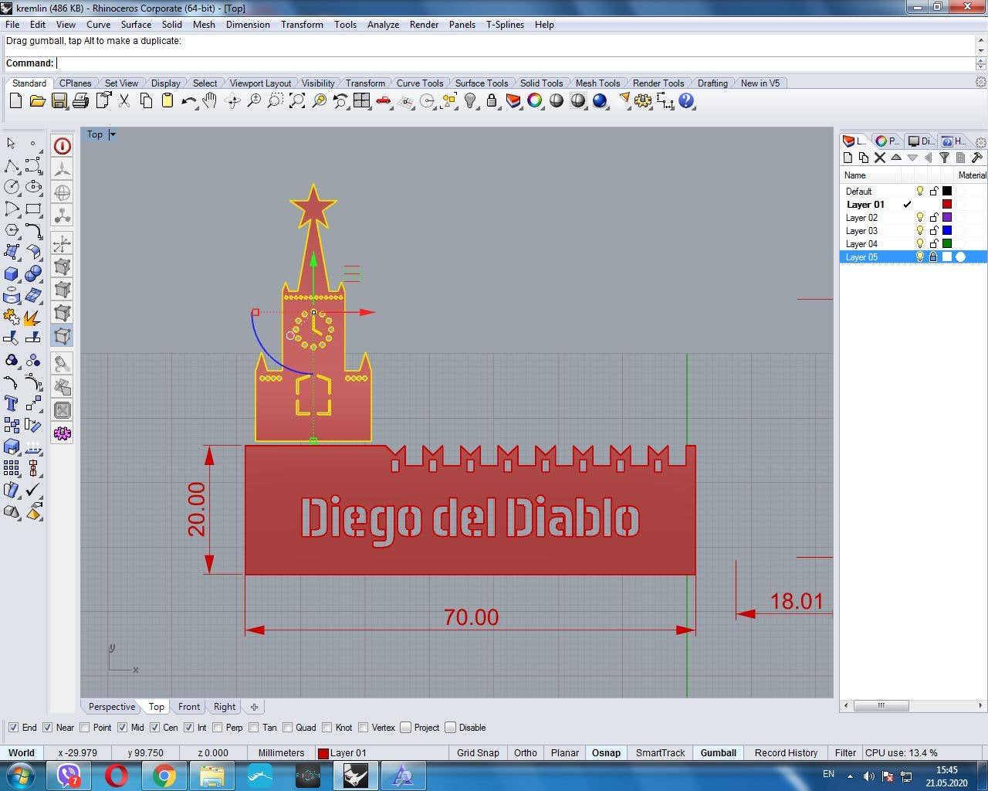Open the Layer 01 status bar layer selector

[347, 753]
